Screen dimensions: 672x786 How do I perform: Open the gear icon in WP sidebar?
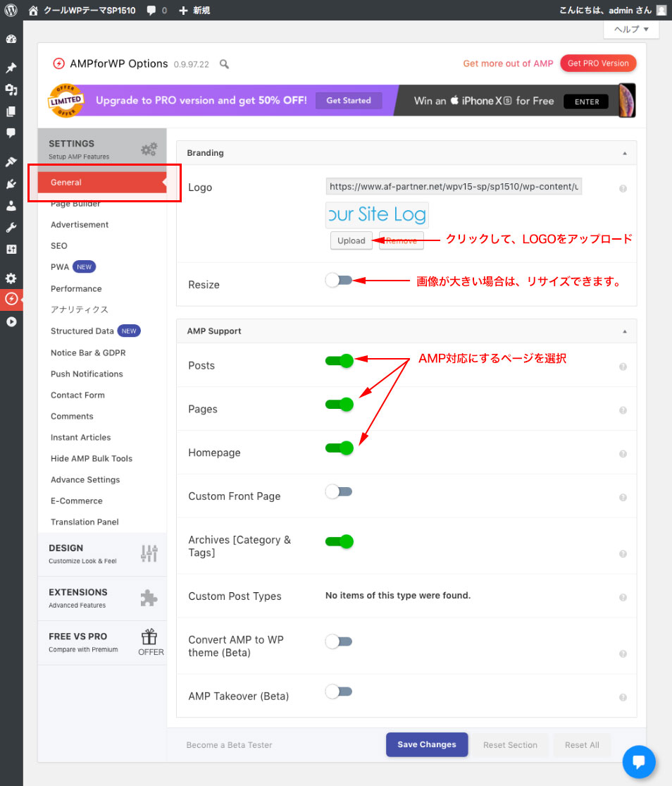click(x=11, y=278)
